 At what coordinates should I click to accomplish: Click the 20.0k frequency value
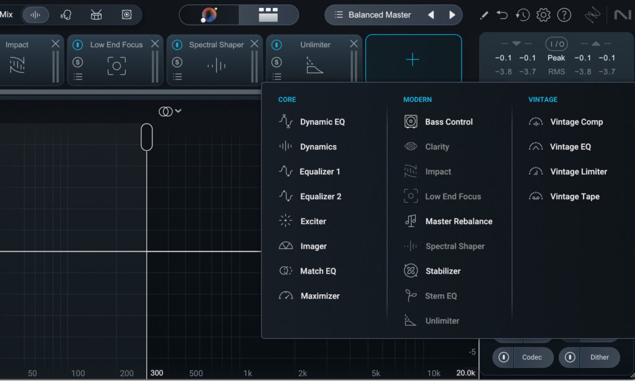[x=466, y=373]
